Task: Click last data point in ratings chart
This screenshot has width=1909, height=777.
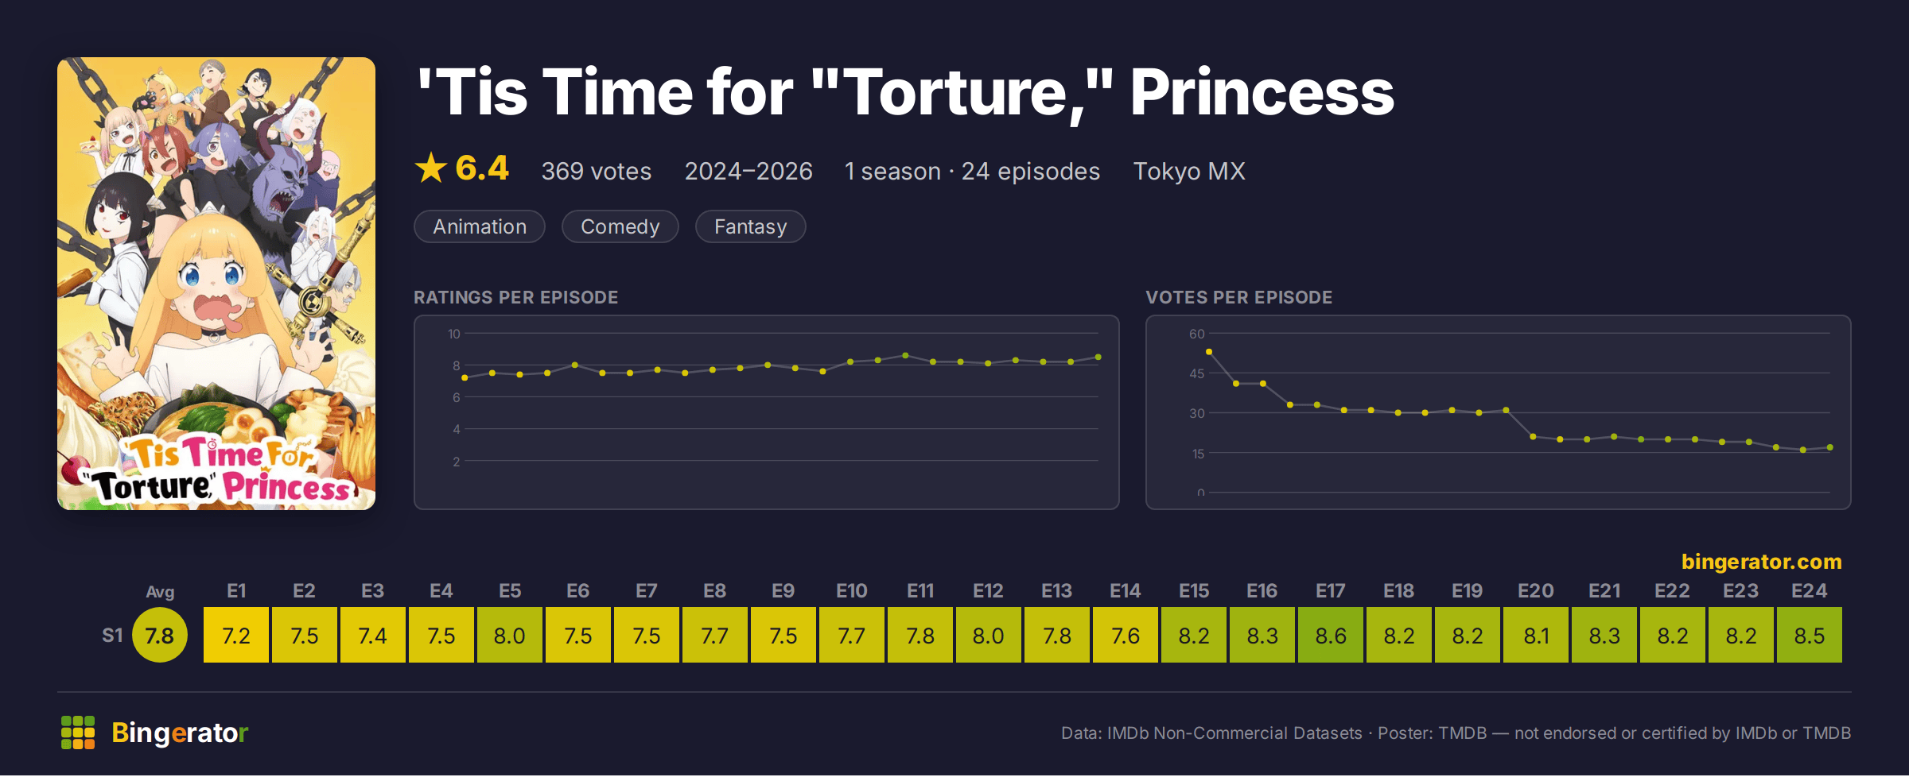Action: click(1098, 358)
